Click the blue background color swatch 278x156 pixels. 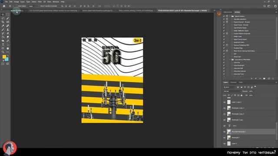coord(7,59)
